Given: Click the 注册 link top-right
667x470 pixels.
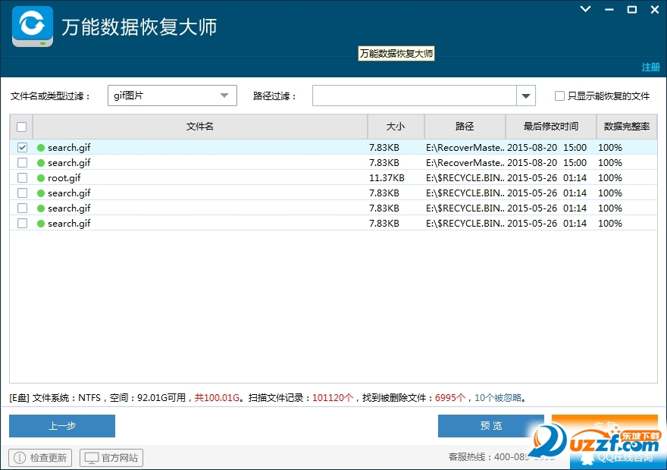Looking at the screenshot, I should click(x=650, y=67).
